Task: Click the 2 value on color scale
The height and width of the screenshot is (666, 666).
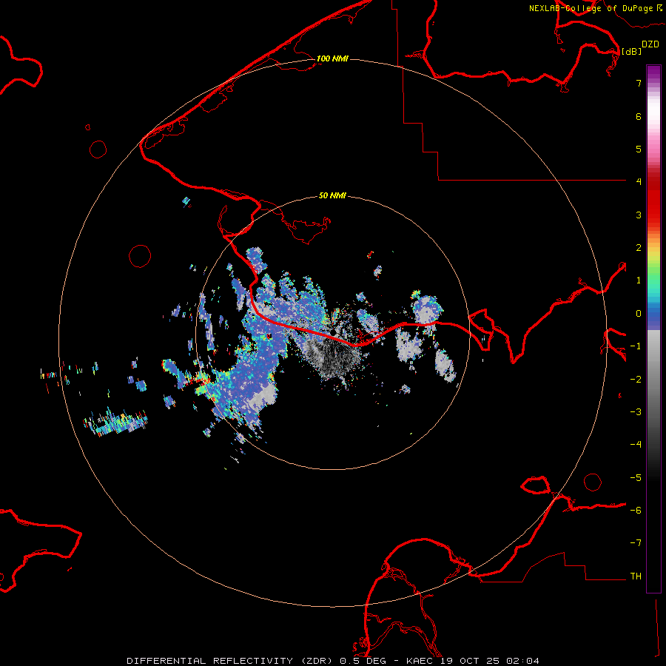Action: (x=639, y=248)
